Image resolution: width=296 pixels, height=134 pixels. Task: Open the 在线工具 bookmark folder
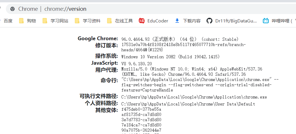pos(120,21)
